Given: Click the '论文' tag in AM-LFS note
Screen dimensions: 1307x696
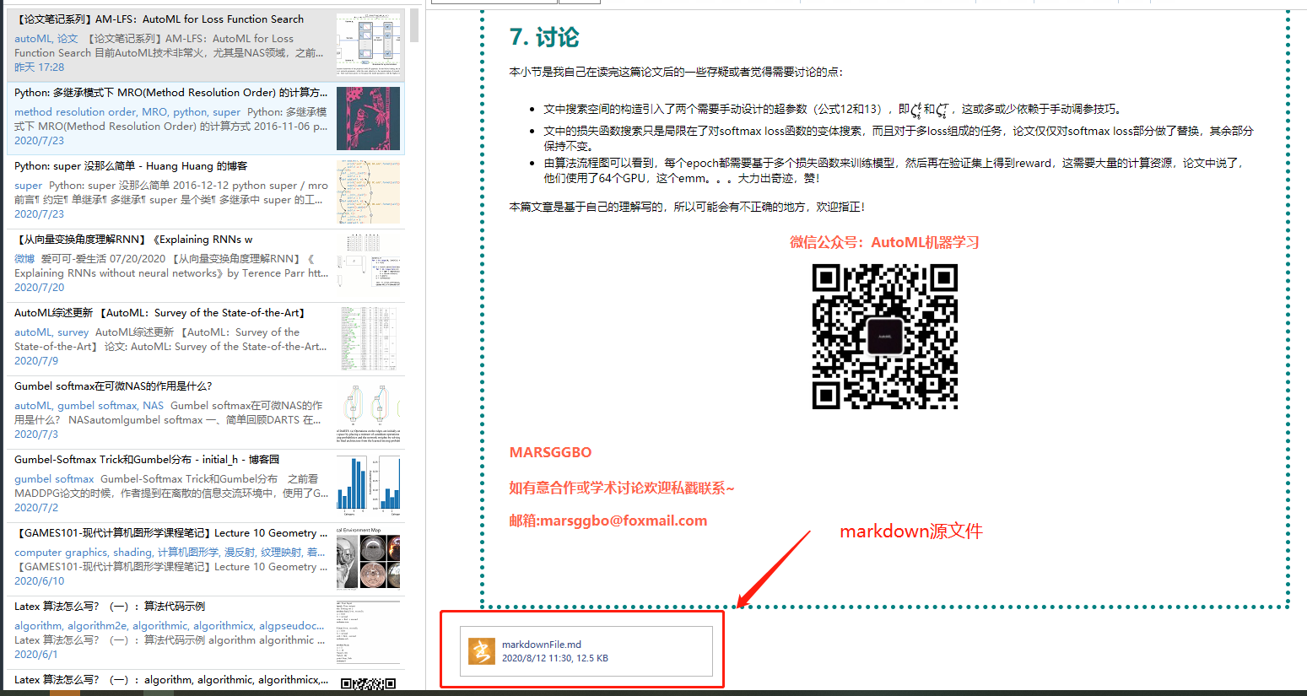Looking at the screenshot, I should tap(68, 39).
